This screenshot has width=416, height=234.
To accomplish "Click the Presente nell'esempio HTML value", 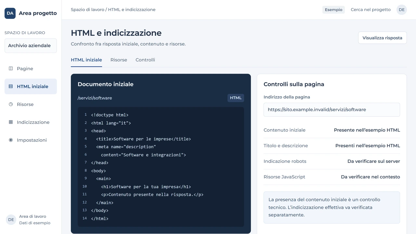I will tap(367, 130).
